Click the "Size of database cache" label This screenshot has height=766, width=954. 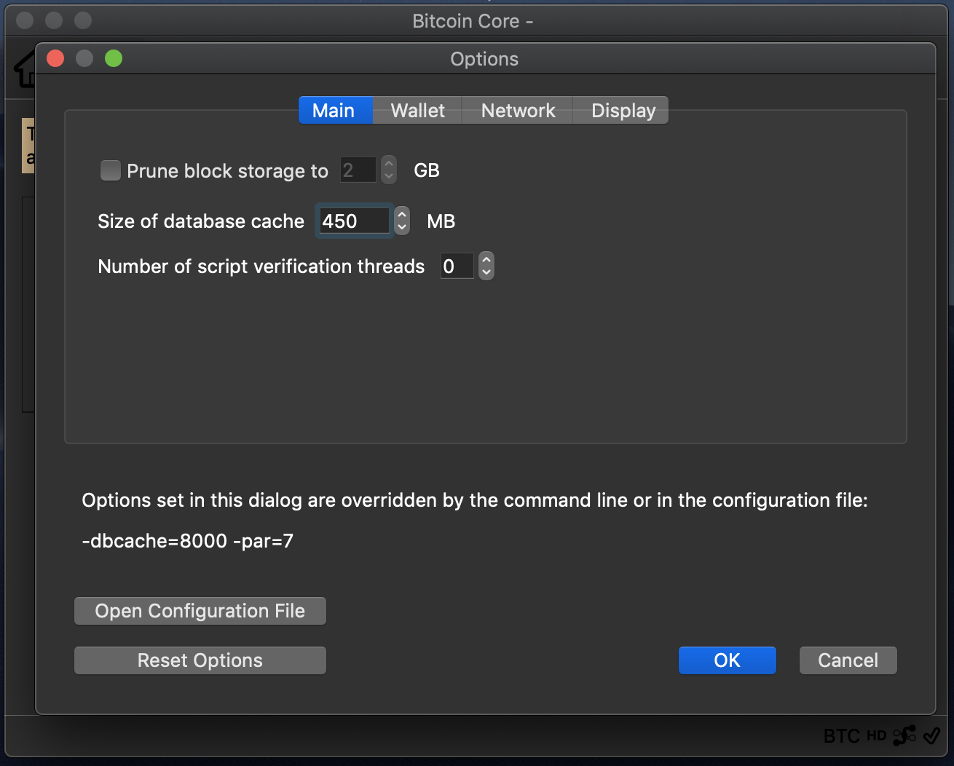tap(201, 221)
